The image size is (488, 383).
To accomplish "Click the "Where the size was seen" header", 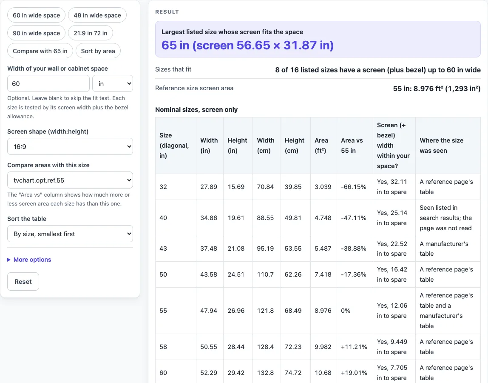I will point(448,146).
